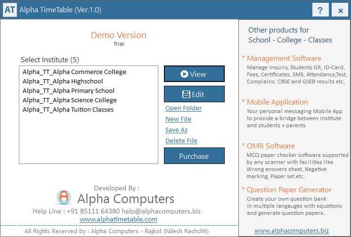The width and height of the screenshot is (351, 237).
Task: Choose Alpha_TT_Alpha Primary School entry
Action: [68, 91]
